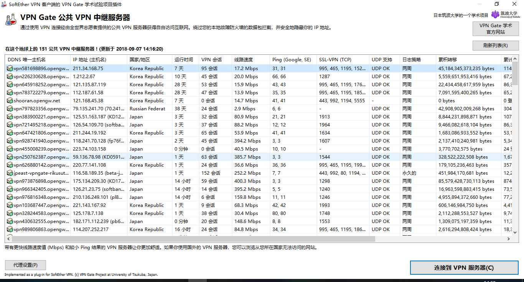This screenshot has height=282, width=524.
Task: Click the server icon for vpn581698896 row
Action: (x=10, y=69)
